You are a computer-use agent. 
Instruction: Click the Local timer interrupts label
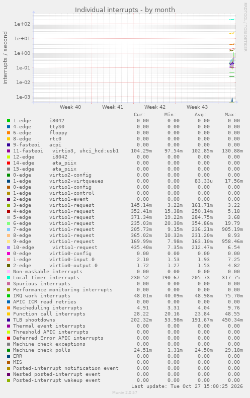46,278
